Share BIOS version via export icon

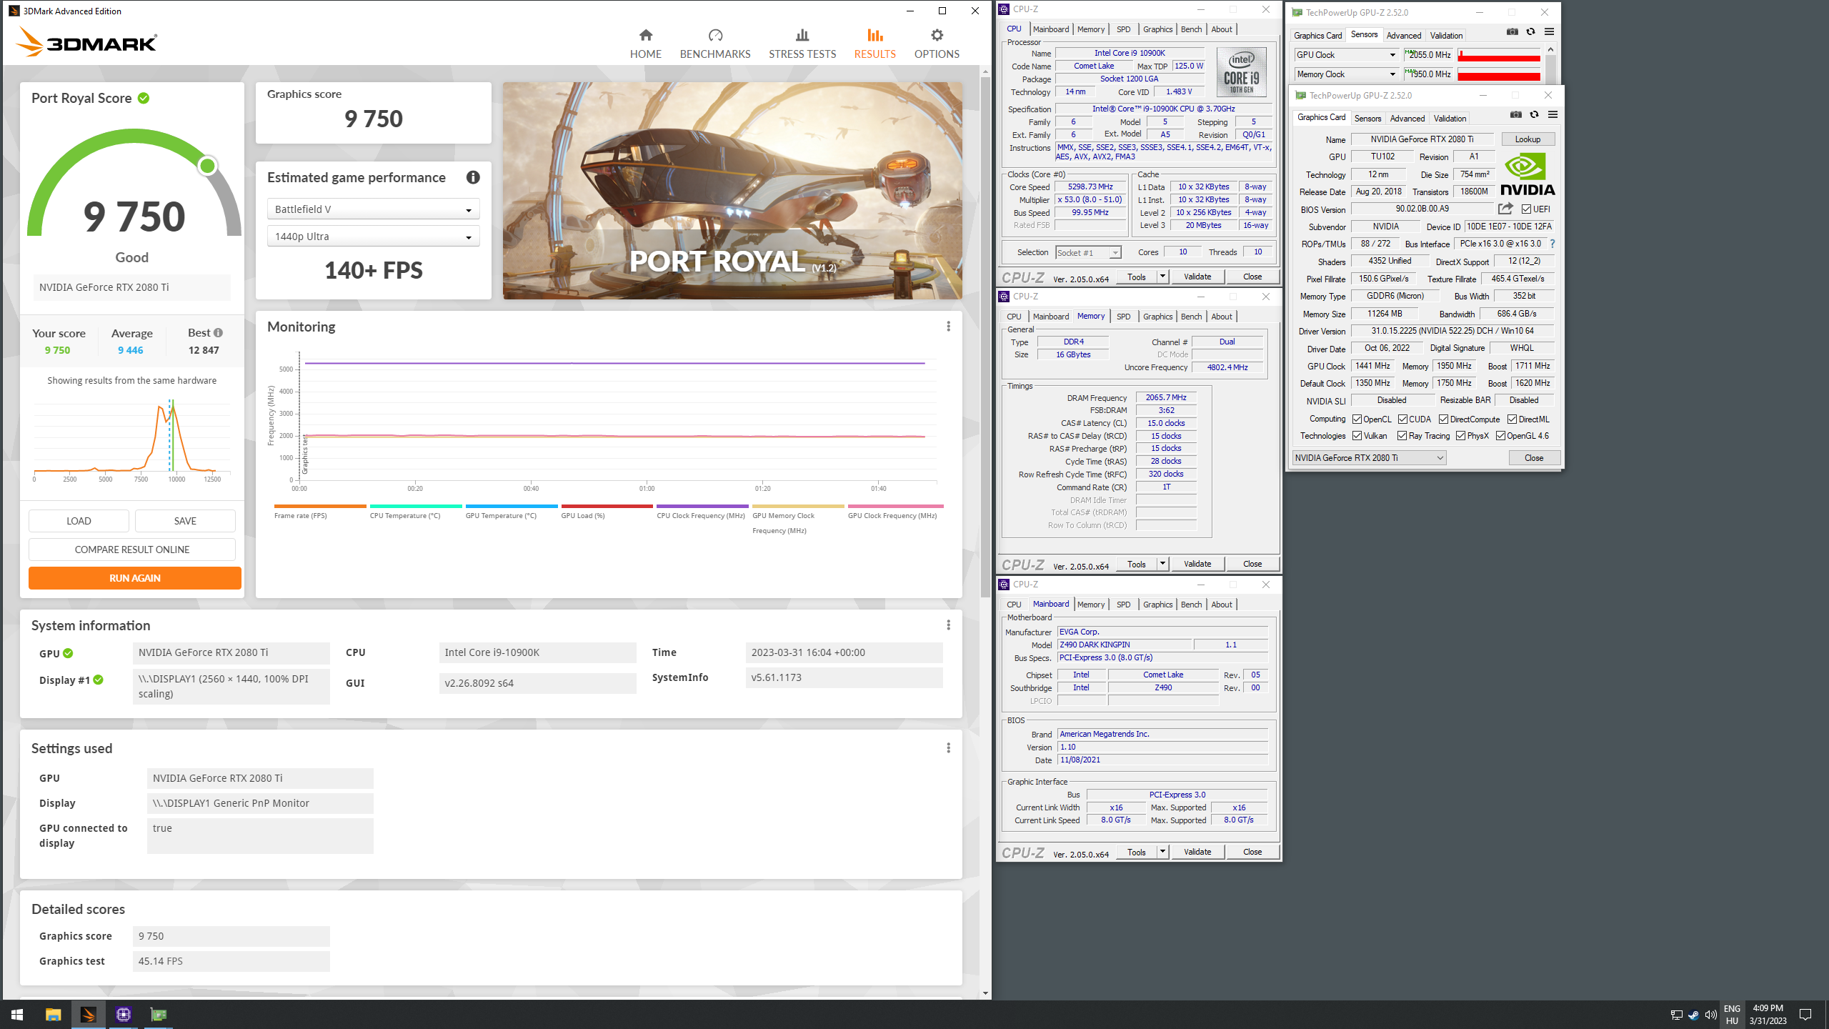(x=1505, y=209)
